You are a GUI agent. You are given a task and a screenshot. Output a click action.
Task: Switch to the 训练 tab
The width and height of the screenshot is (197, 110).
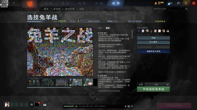[x=99, y=3]
